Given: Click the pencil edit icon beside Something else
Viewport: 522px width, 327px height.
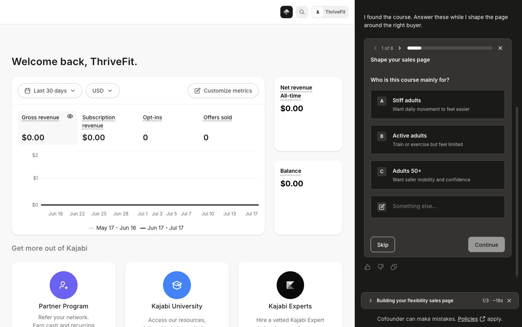Looking at the screenshot, I should coord(382,207).
